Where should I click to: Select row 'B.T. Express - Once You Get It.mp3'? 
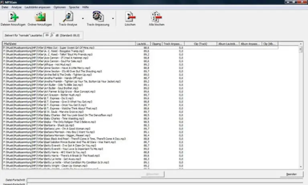[x=140, y=105]
